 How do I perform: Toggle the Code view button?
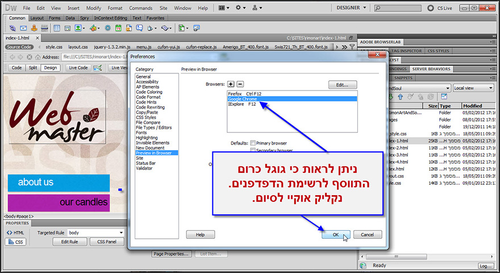coord(16,68)
